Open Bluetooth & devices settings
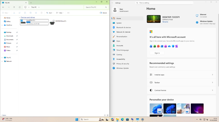The height and width of the screenshot is (122, 219). tap(123, 27)
